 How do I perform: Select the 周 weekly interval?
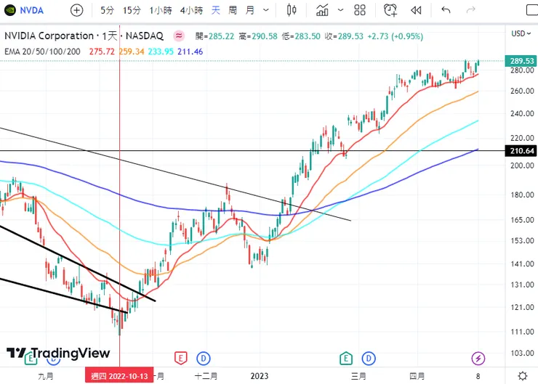point(233,10)
